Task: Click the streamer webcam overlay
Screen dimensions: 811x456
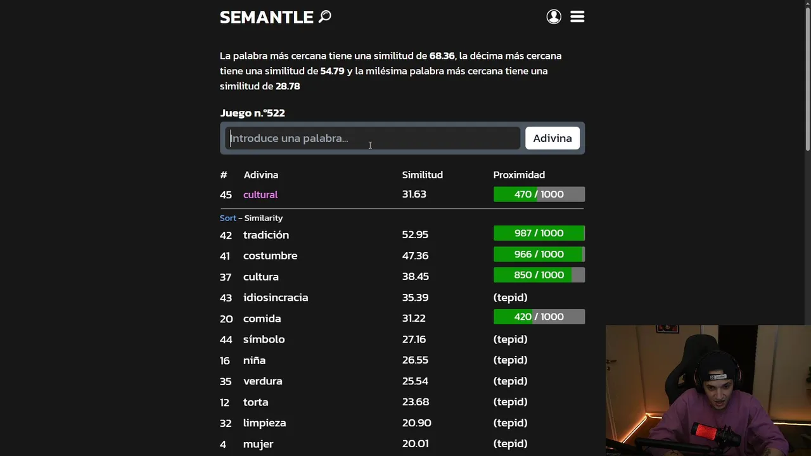Action: 708,390
